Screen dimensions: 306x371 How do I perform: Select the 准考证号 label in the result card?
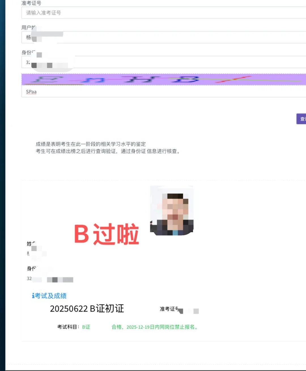tap(169, 309)
